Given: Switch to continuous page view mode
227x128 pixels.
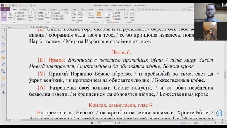Looking at the screenshot, I should (x=182, y=123).
